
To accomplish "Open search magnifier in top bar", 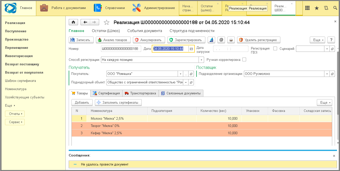I will pyautogui.click(x=335, y=8).
